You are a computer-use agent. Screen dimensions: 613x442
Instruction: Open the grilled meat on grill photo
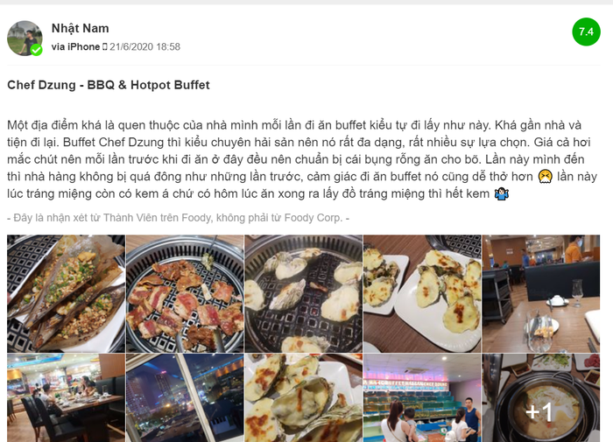coord(185,294)
